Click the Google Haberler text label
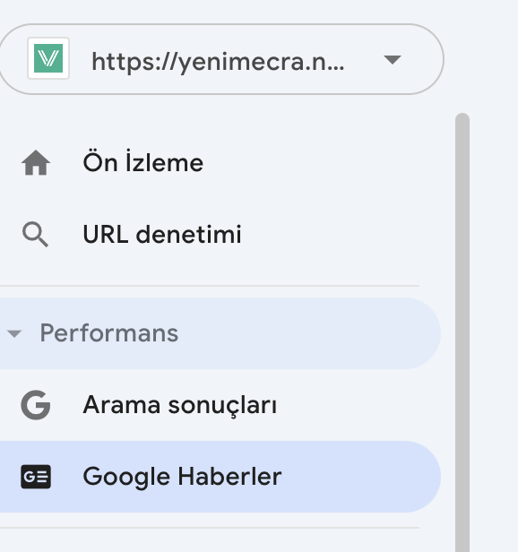This screenshot has height=552, width=518. click(x=183, y=477)
